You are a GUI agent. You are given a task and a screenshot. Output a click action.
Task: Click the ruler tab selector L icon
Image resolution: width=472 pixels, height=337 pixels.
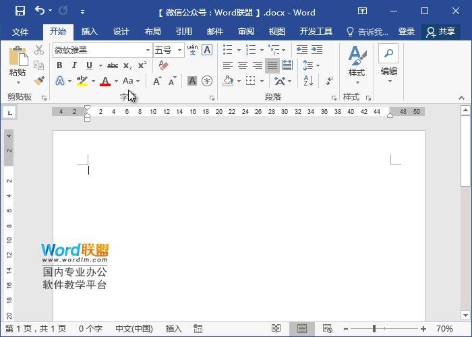(9, 113)
